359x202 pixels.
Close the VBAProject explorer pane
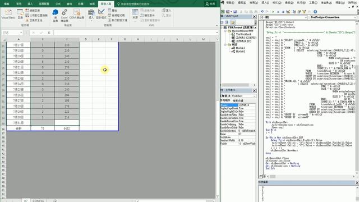pyautogui.click(x=254, y=16)
